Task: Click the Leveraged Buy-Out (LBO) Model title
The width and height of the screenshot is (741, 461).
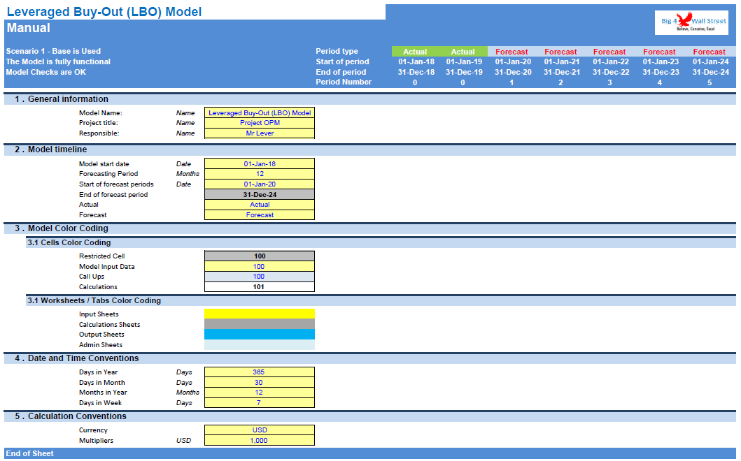Action: [104, 12]
